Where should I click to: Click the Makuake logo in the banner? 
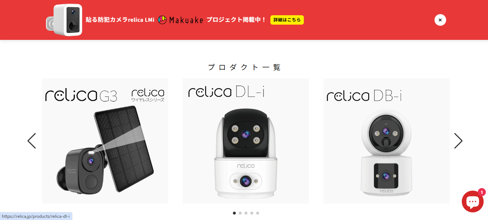(180, 20)
